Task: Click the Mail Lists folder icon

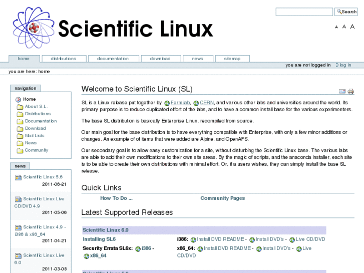Action: [x=20, y=136]
